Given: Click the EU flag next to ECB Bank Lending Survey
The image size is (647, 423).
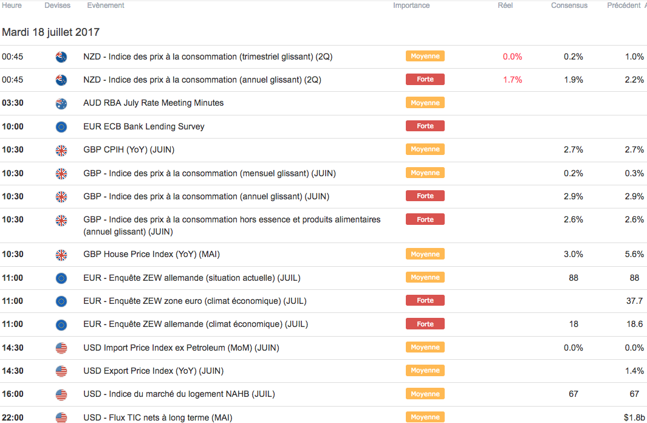Looking at the screenshot, I should click(x=61, y=126).
